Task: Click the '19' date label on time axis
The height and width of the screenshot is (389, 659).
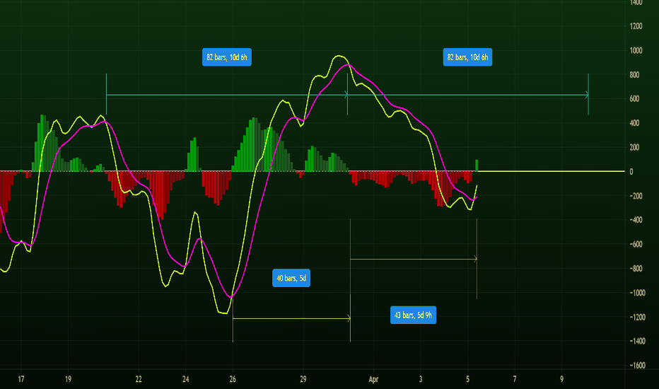Action: click(x=68, y=379)
